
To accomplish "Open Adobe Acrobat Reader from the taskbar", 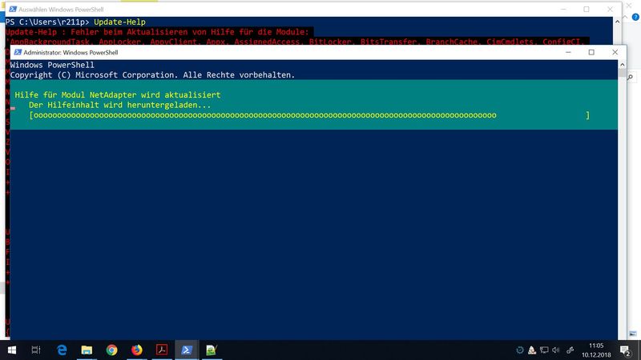I will [x=162, y=350].
